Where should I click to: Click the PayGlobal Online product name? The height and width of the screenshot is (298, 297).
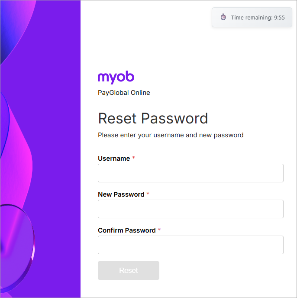point(124,93)
